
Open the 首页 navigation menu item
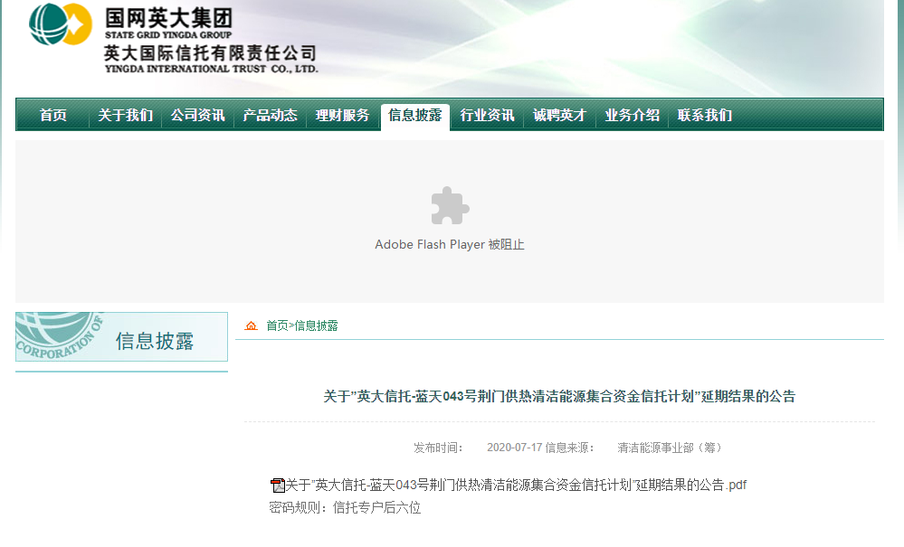[53, 115]
